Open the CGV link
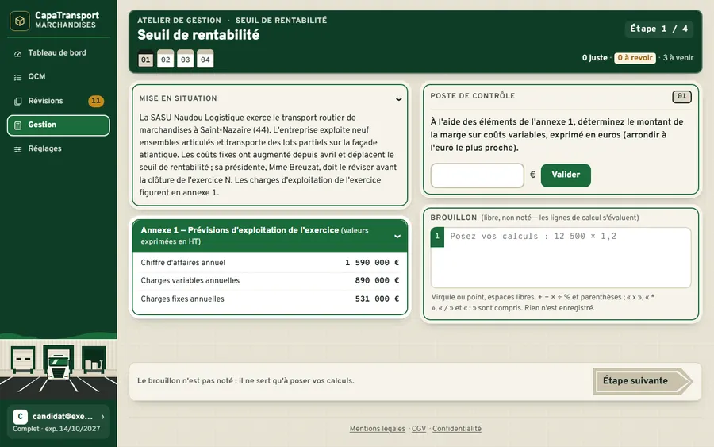This screenshot has height=447, width=714. coord(419,428)
